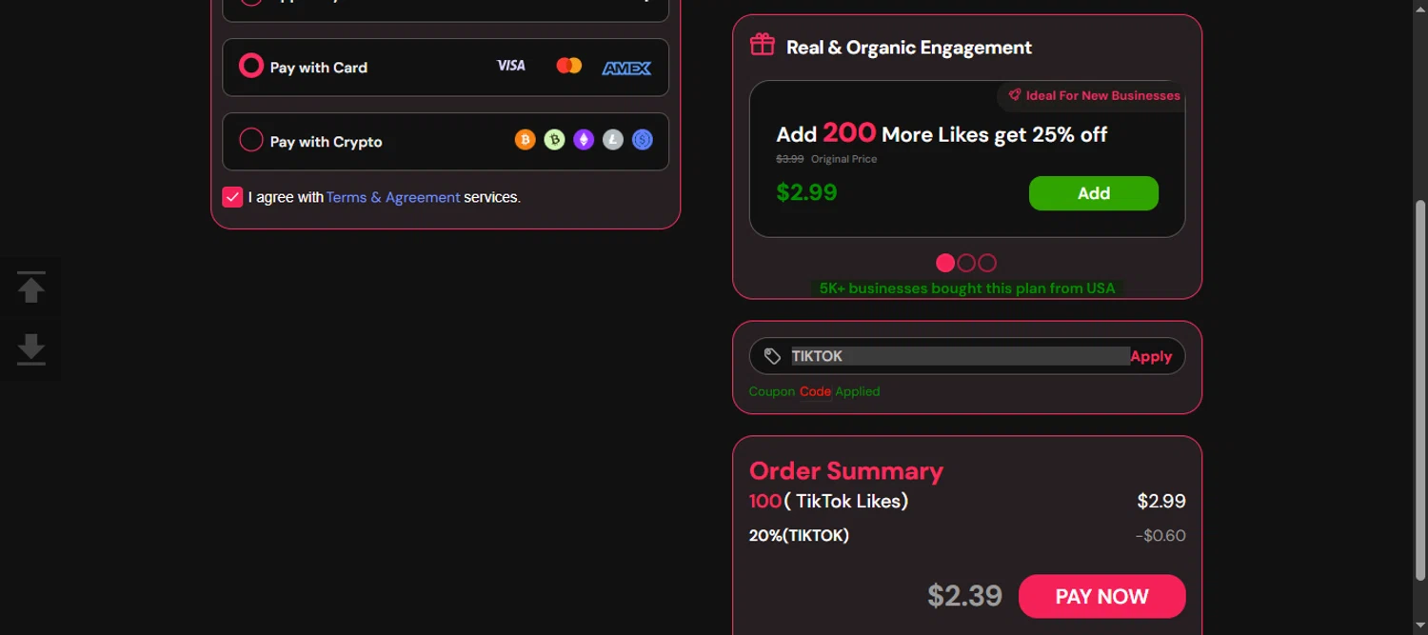This screenshot has height=635, width=1428.
Task: Click the 100 (TikTok Likes) line
Action: coord(828,501)
